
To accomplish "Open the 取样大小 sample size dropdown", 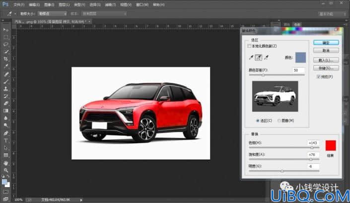I will coord(52,13).
